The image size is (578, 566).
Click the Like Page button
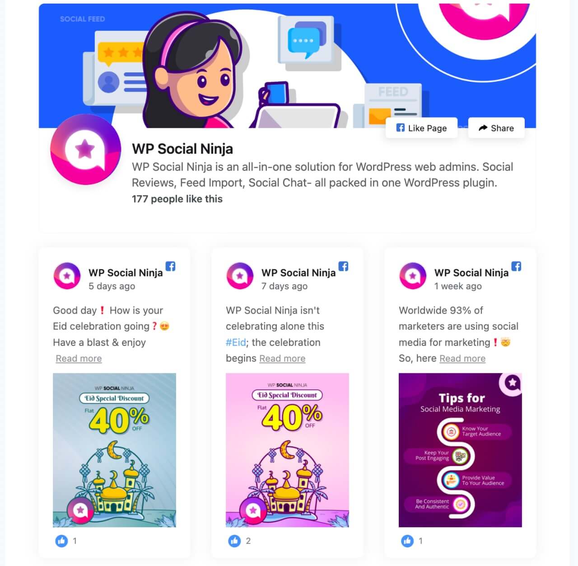(x=421, y=128)
